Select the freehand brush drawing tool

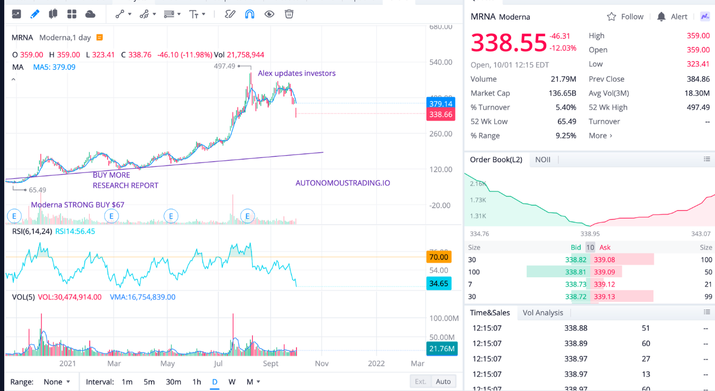(230, 14)
